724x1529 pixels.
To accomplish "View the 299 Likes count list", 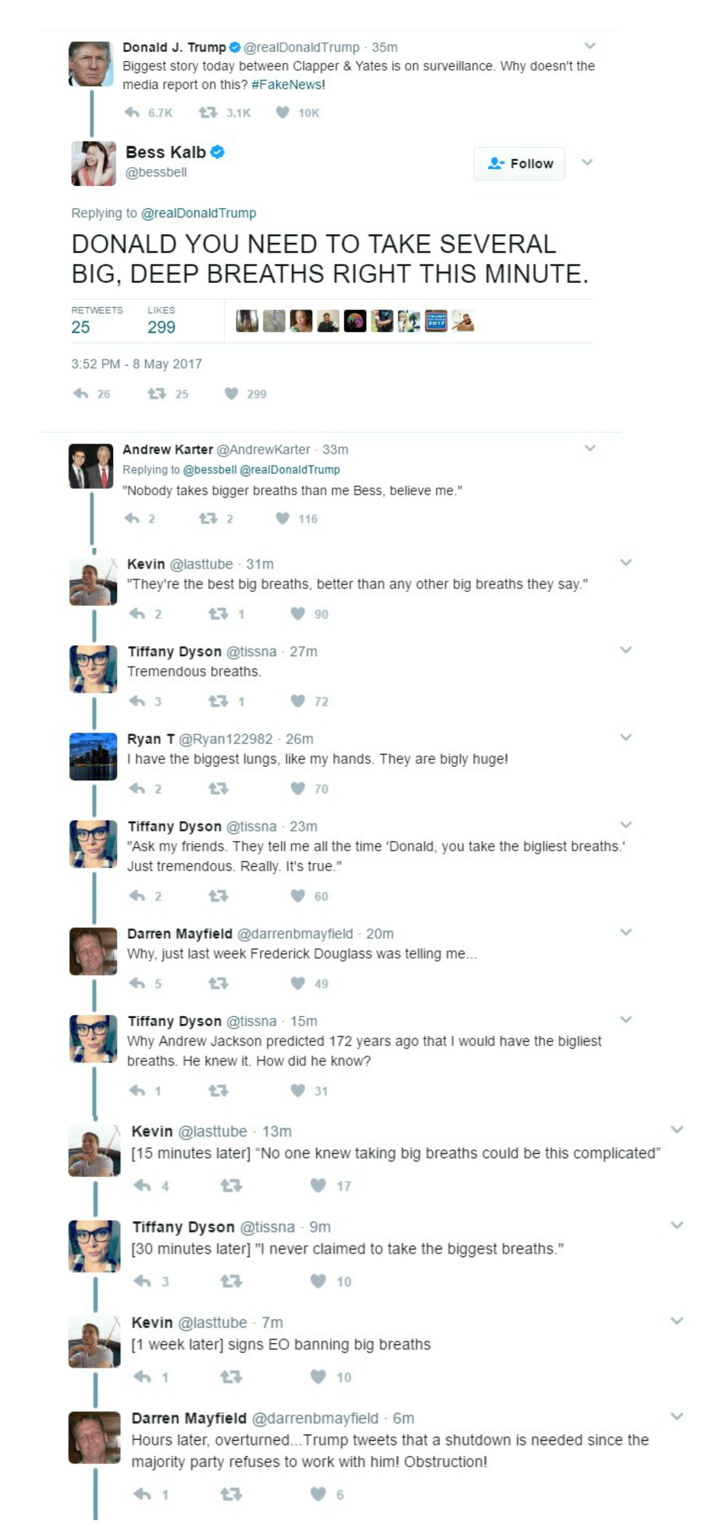I will click(x=161, y=326).
